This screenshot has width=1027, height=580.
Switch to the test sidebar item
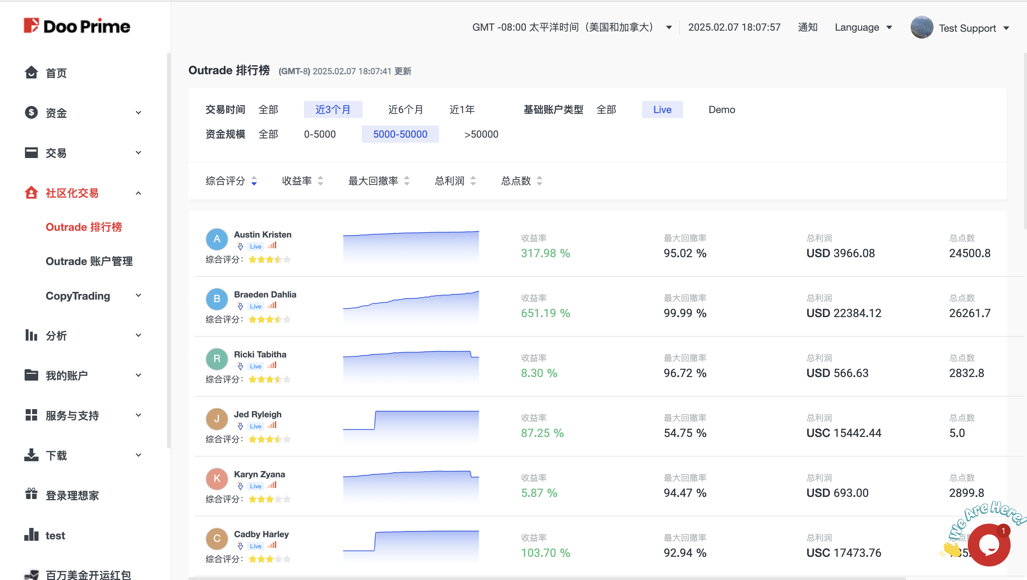click(55, 535)
